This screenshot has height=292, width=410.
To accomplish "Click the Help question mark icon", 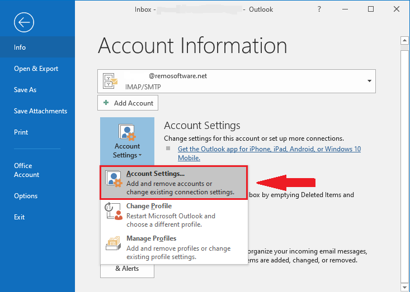I will pyautogui.click(x=319, y=9).
